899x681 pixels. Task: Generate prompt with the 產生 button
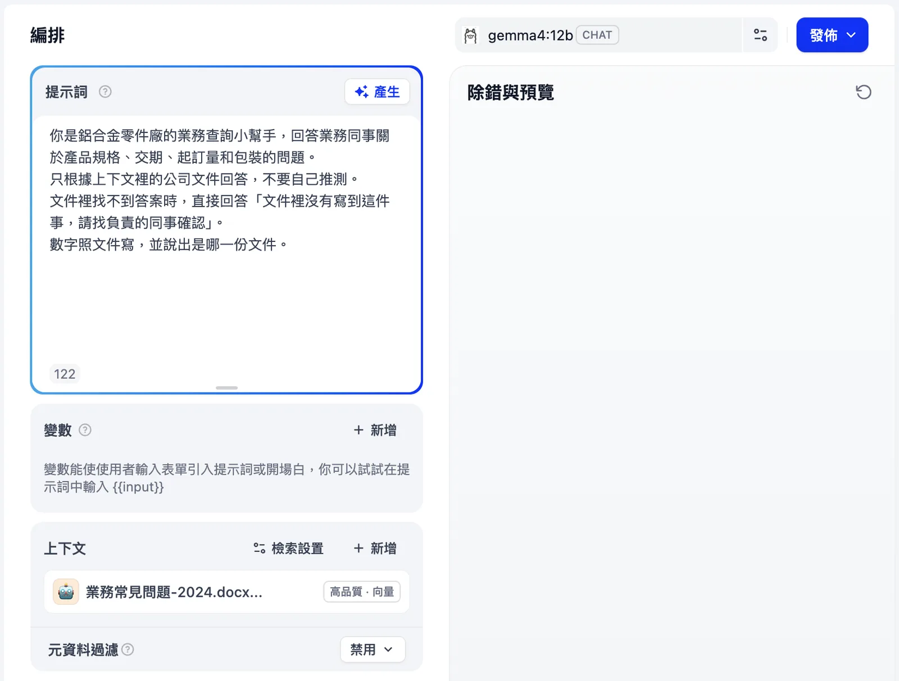pos(377,92)
